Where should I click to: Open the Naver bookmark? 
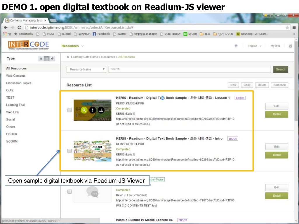pos(190,34)
